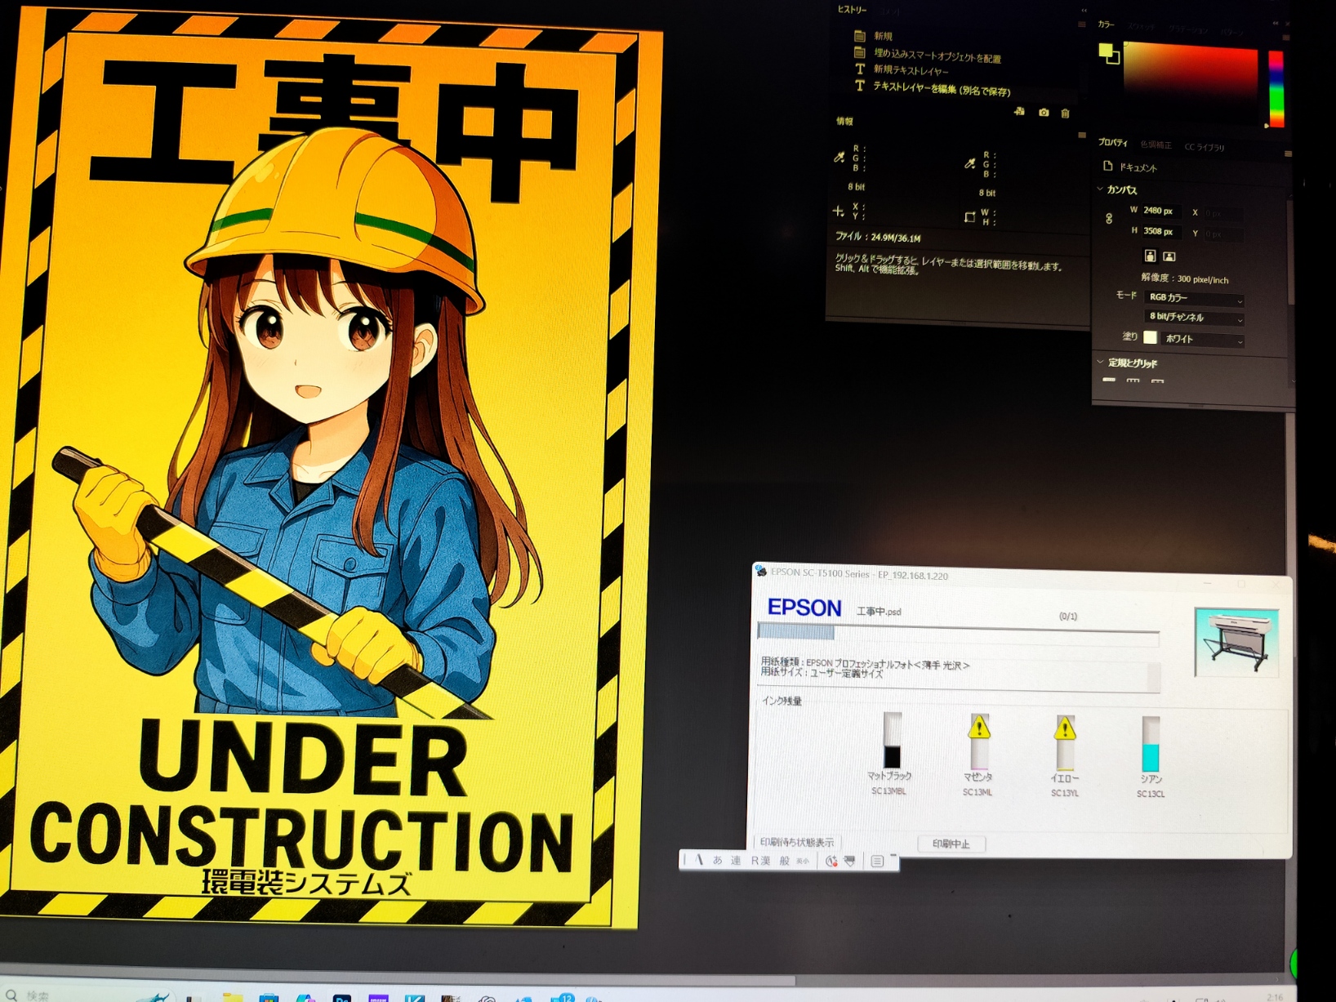Switch to the 情報 tab
Screen dimensions: 1336x1002
pyautogui.click(x=844, y=121)
